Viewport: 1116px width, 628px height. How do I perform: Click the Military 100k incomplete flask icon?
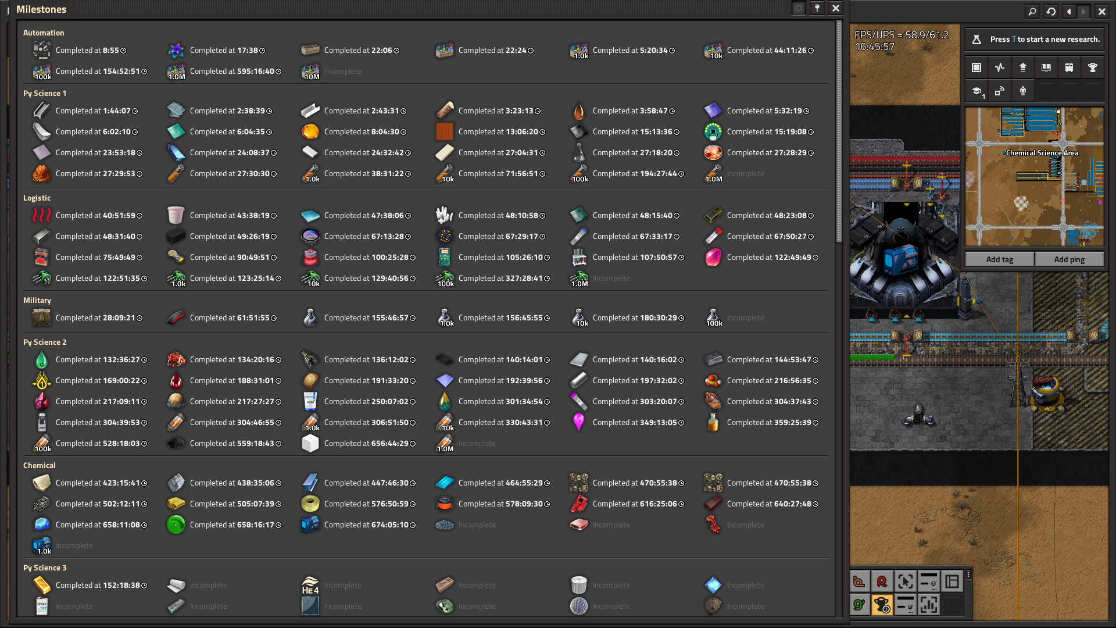point(713,317)
